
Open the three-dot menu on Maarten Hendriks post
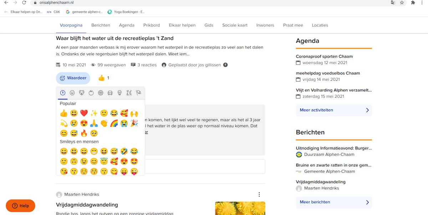click(259, 195)
